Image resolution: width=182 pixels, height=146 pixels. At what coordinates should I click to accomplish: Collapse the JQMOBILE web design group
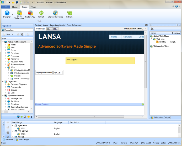13,125
